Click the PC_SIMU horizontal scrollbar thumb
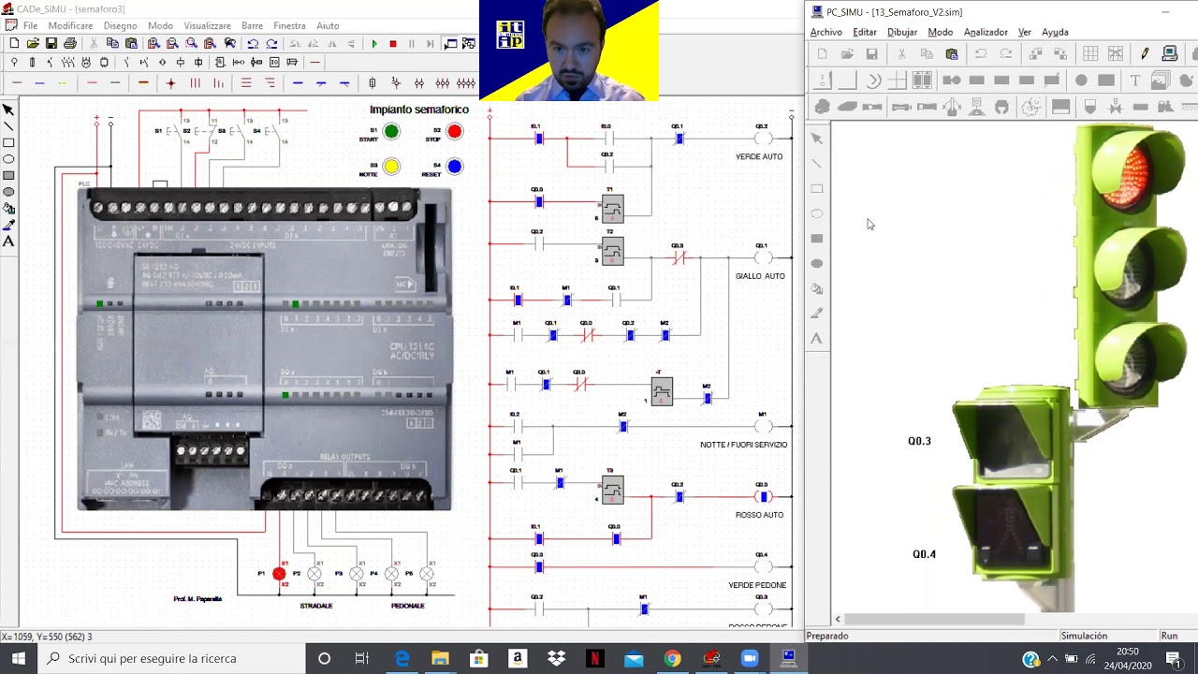The width and height of the screenshot is (1198, 674). (x=936, y=619)
